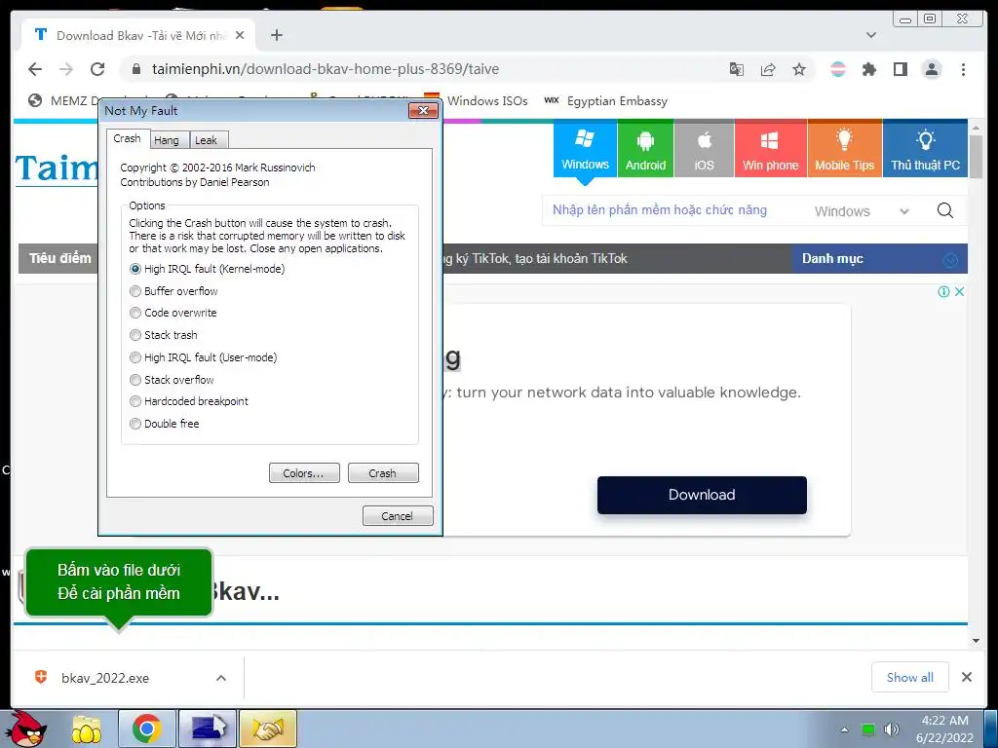Select High IRQL fault (Kernel-mode) option
This screenshot has width=998, height=748.
(x=207, y=269)
